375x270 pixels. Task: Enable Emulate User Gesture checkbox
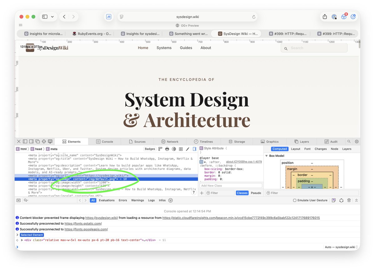(x=295, y=200)
